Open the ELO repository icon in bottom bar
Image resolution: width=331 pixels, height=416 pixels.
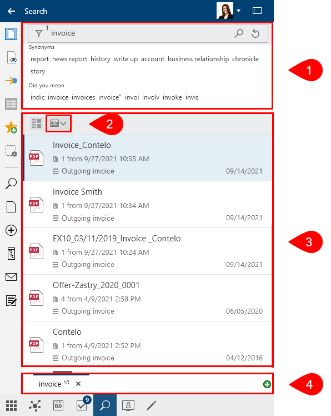[x=58, y=405]
